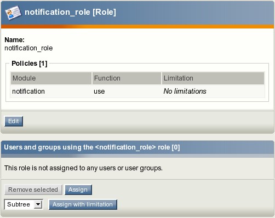275x218 pixels.
Task: Click the Limitation column header
Action: [213, 78]
